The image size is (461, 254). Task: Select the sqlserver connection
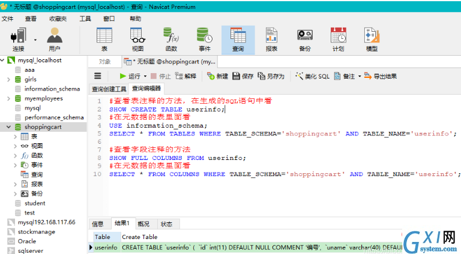30,250
